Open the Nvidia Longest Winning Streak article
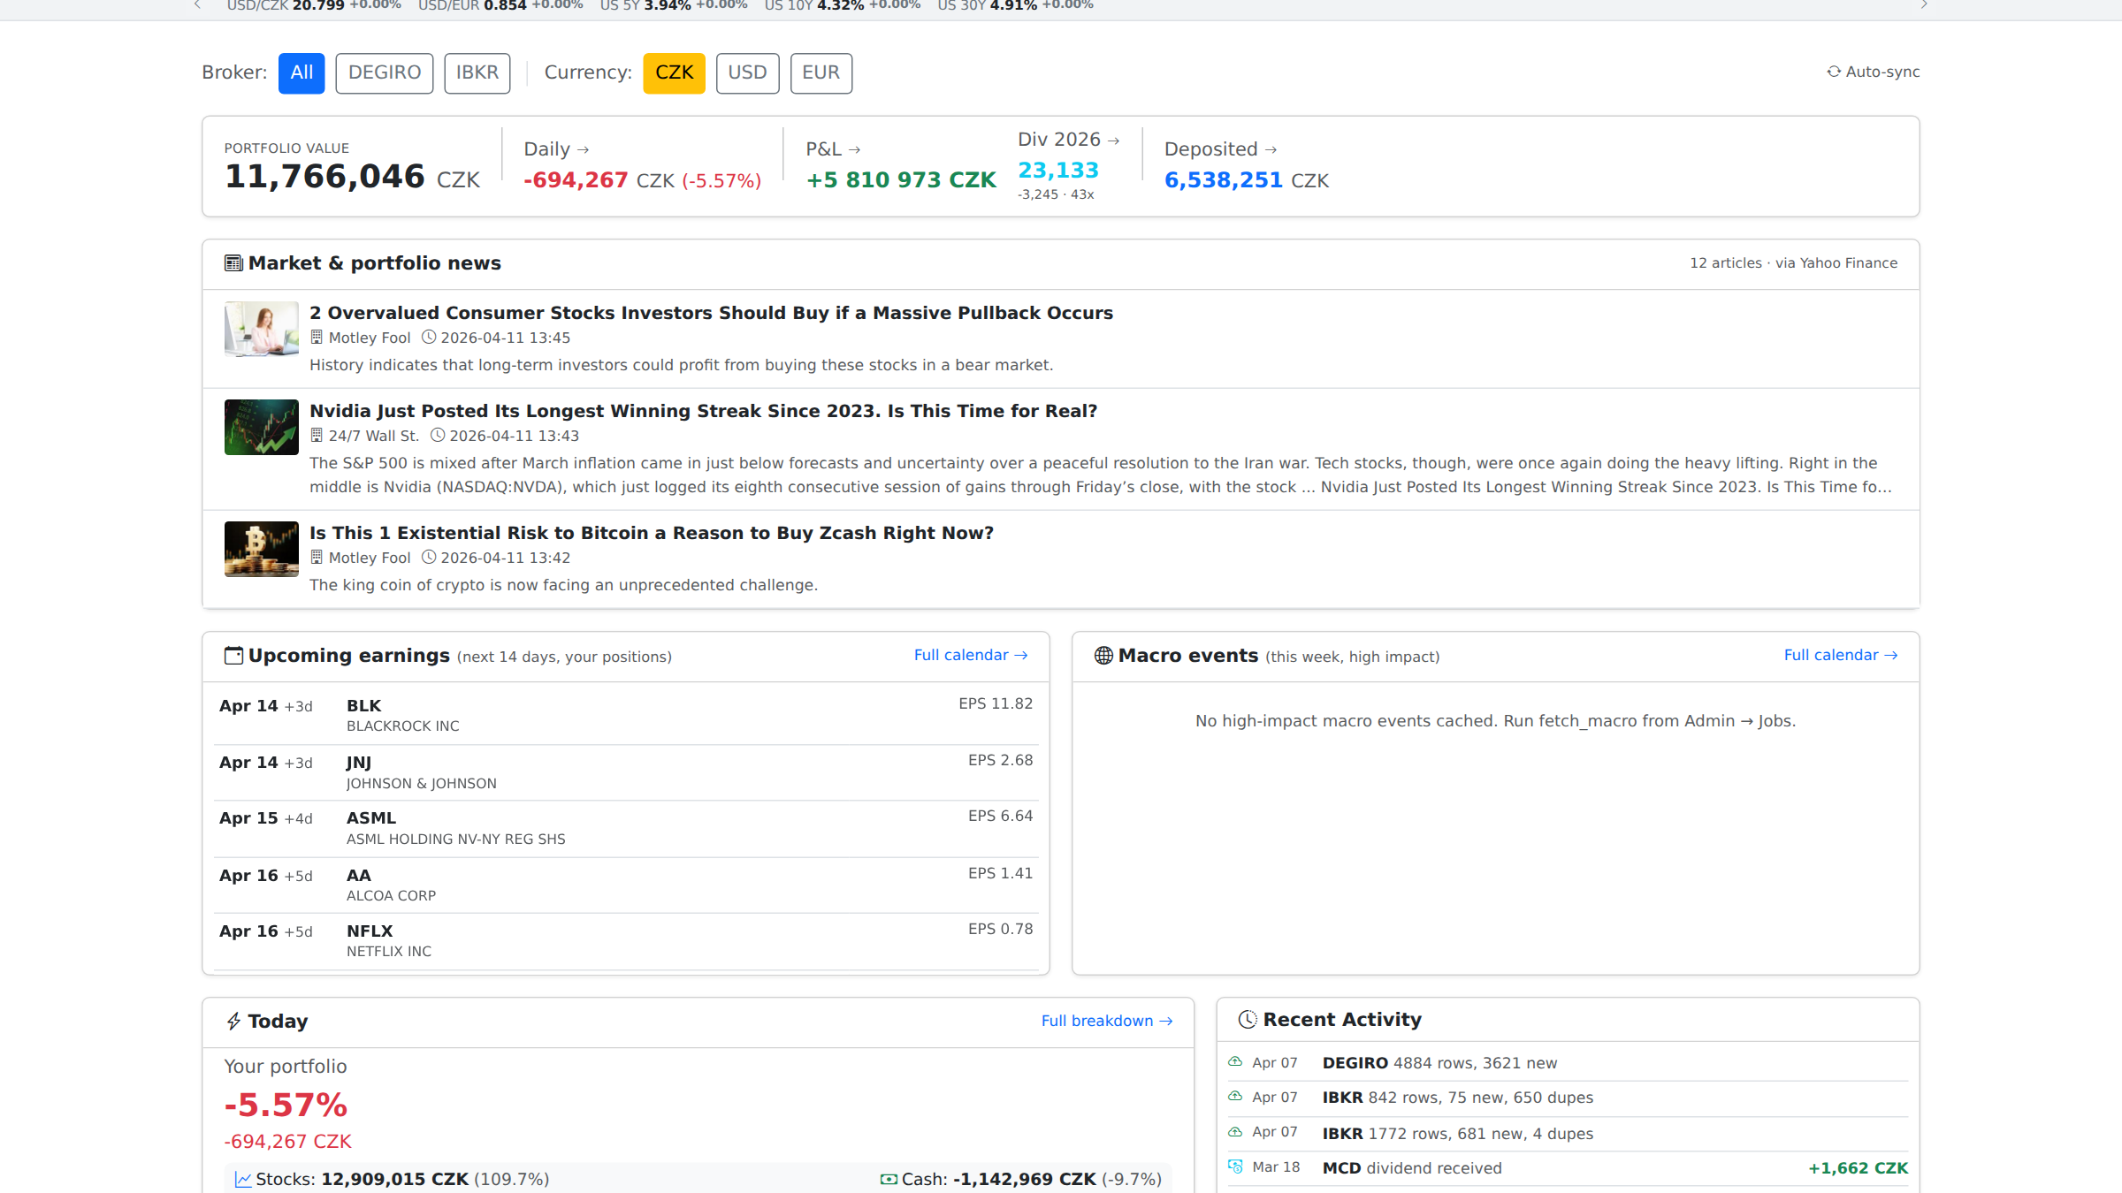The width and height of the screenshot is (2122, 1193). pyautogui.click(x=703, y=411)
